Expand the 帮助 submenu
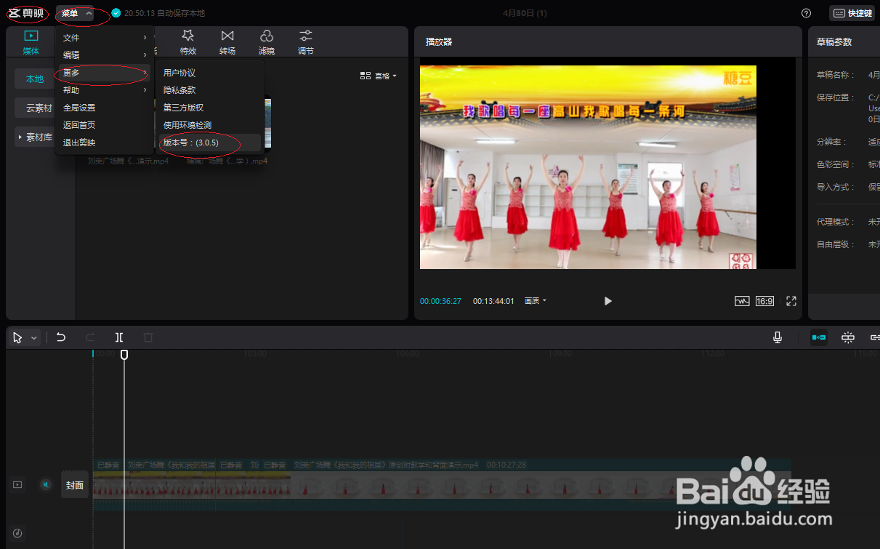Image resolution: width=880 pixels, height=549 pixels. [104, 90]
